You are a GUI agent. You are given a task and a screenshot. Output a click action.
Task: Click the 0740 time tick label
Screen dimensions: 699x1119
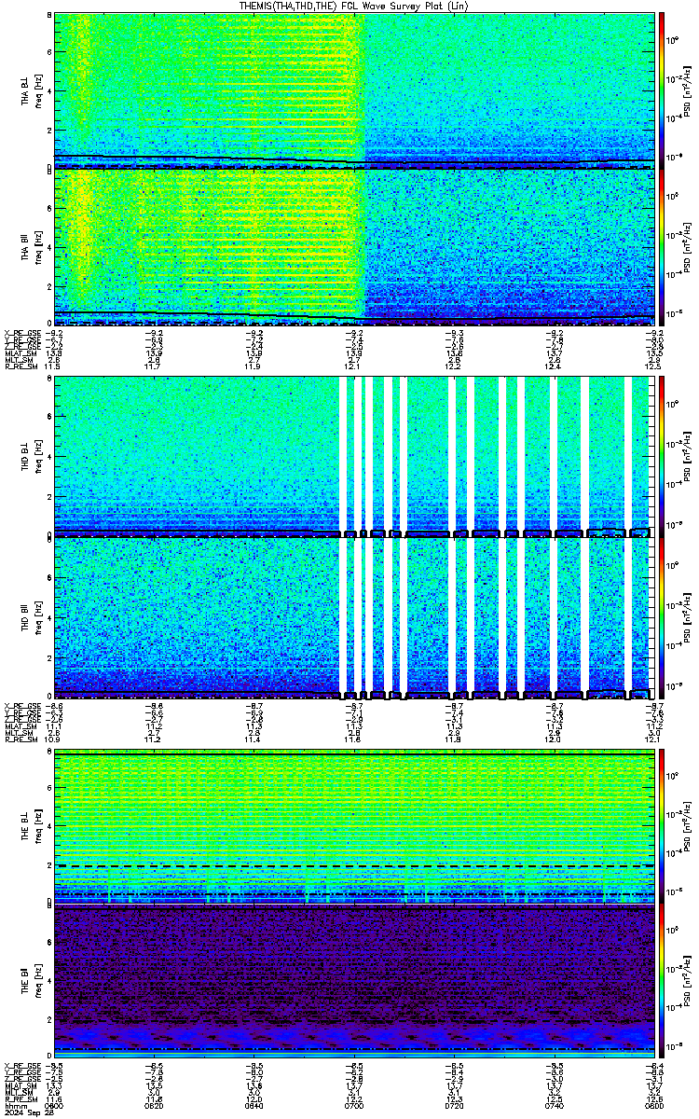[x=554, y=1106]
